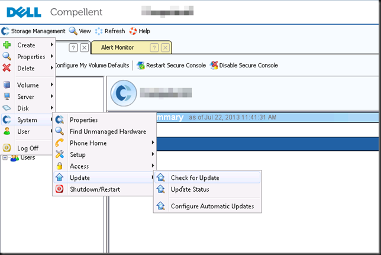Image resolution: width=381 pixels, height=255 pixels.
Task: Close the Alert Monitor tab
Action: tap(165, 47)
